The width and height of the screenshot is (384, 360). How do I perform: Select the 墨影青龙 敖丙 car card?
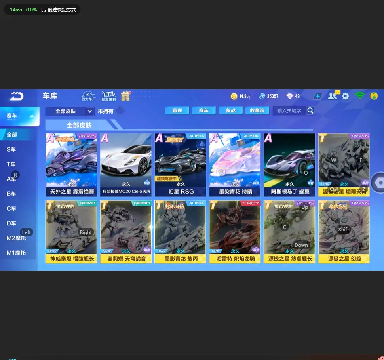click(180, 232)
